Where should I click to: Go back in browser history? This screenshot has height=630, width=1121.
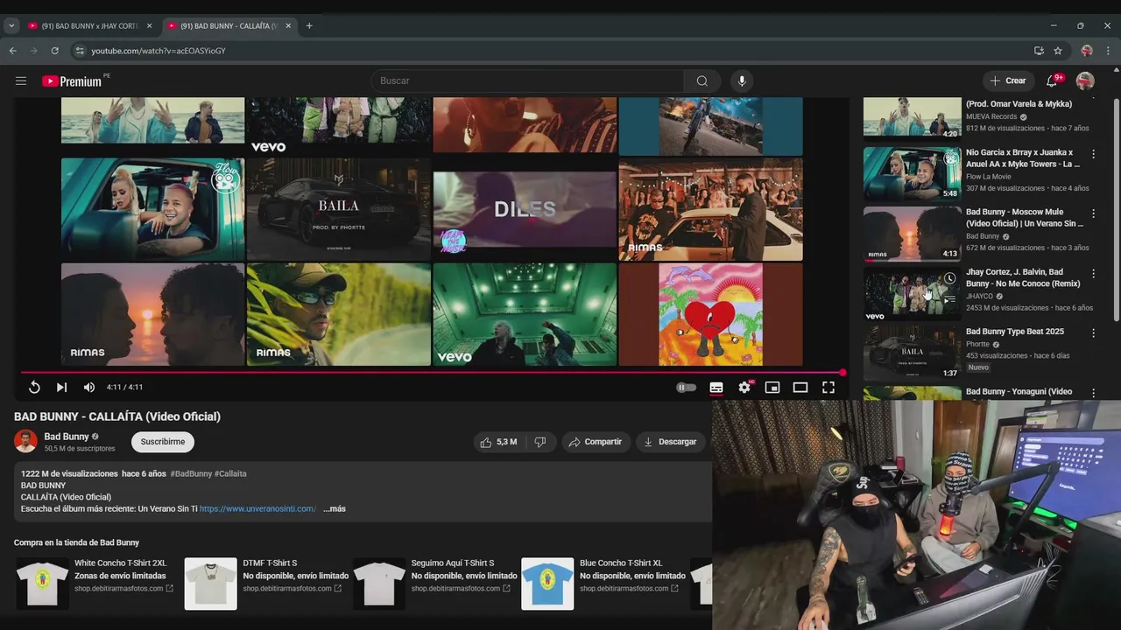tap(13, 51)
